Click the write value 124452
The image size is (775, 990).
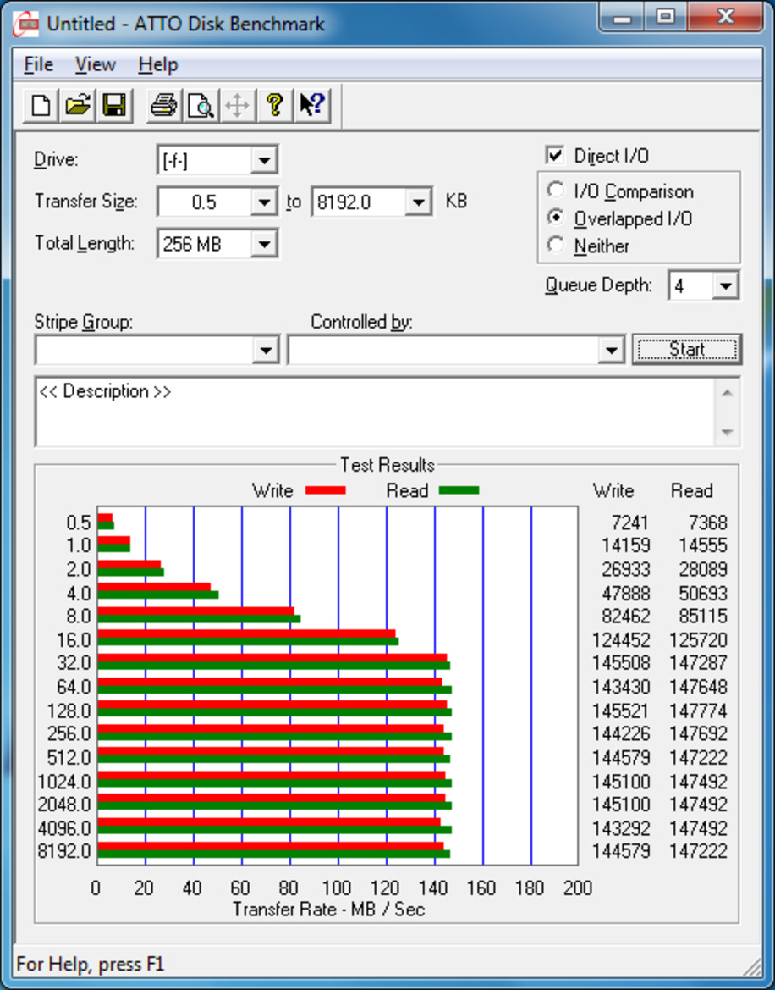coord(621,640)
